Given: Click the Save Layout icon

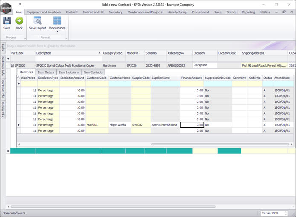Looking at the screenshot, I should tap(38, 21).
